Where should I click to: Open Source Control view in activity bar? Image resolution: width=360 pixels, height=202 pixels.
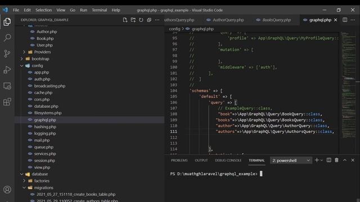(7, 54)
